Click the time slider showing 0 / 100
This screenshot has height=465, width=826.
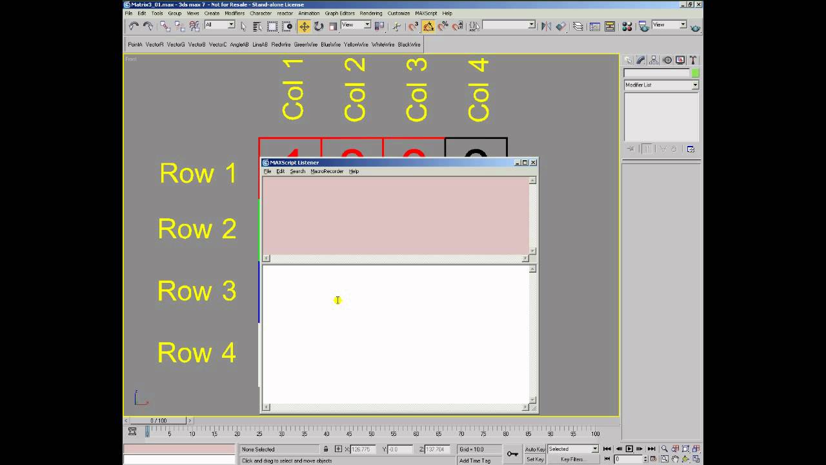(x=158, y=420)
